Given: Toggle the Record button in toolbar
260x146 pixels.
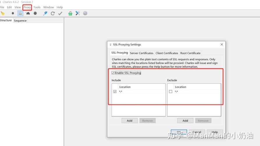Looking at the screenshot, I should [13, 13].
